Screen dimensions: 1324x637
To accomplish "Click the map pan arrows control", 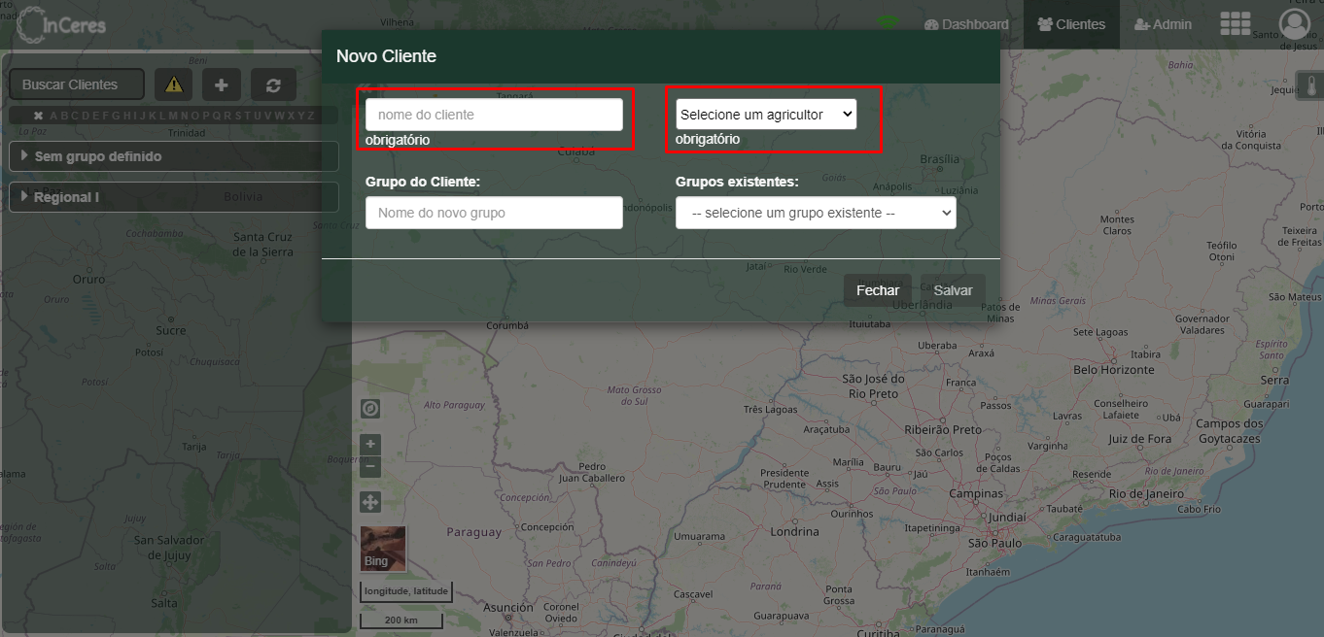I will 370,502.
